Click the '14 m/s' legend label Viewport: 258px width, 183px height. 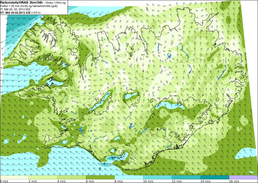click(x=205, y=181)
